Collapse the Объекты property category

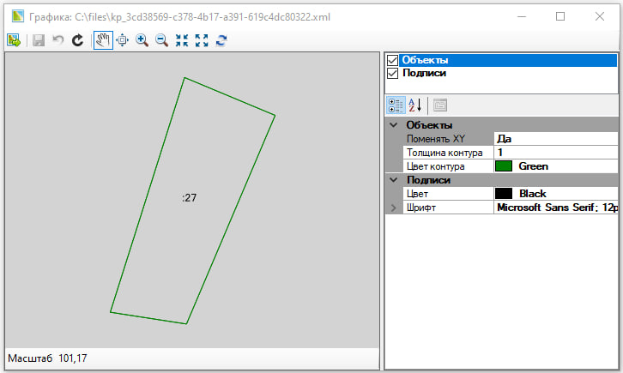[x=393, y=125]
